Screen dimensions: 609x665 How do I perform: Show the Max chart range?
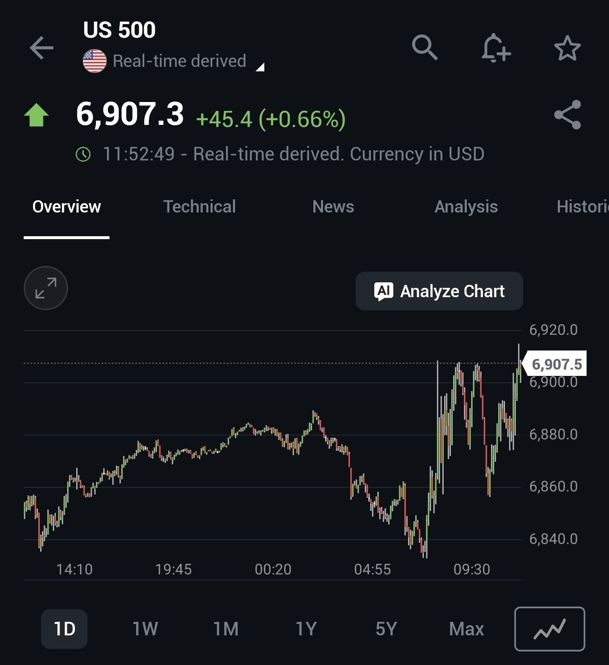[x=466, y=629]
